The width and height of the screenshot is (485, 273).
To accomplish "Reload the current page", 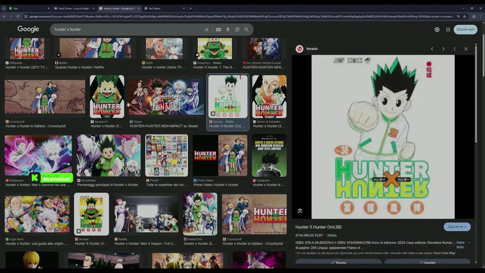I will click(17, 16).
